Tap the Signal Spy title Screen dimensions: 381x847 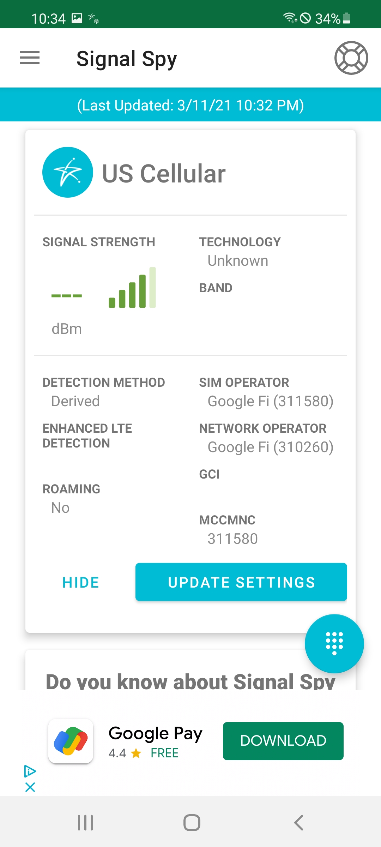(x=127, y=59)
